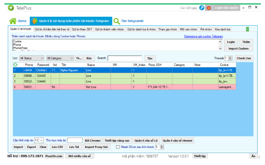This screenshot has height=165, width=265.
Task: Open the Cấu hình máy ảo dropdown
Action: click(39, 140)
